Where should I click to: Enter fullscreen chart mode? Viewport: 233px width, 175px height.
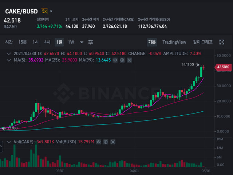222,42
